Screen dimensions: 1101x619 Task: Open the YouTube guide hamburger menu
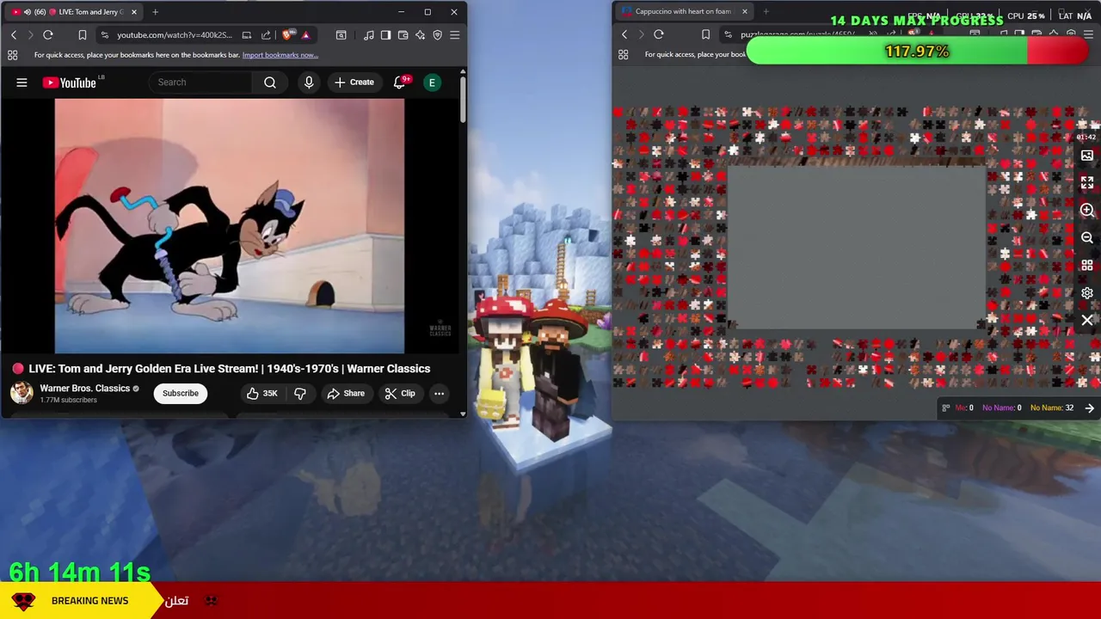click(x=22, y=83)
